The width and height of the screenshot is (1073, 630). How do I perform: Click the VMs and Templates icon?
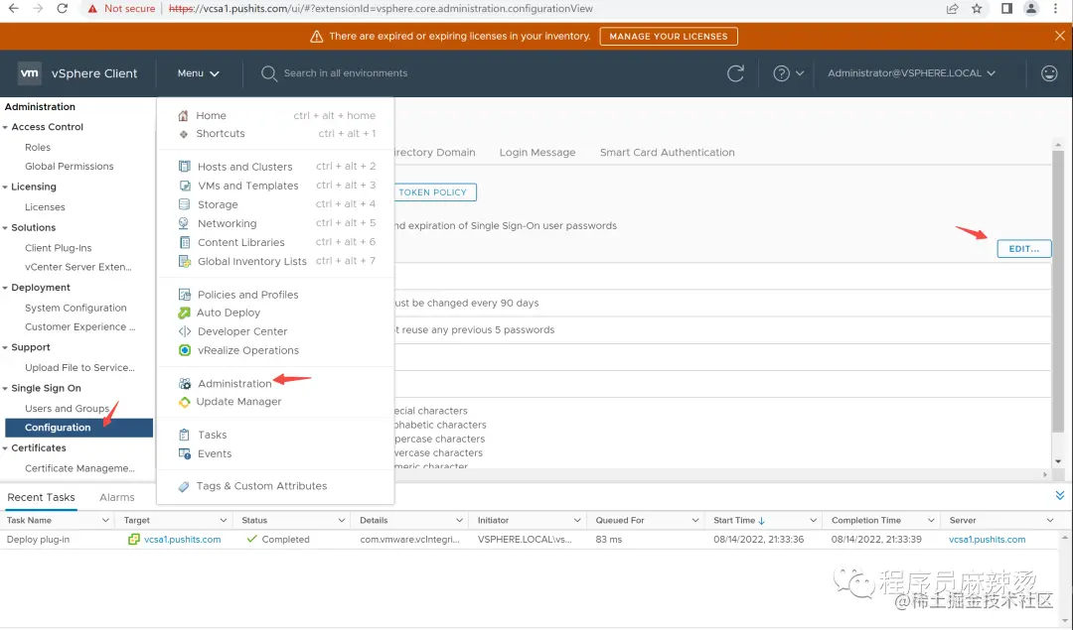pyautogui.click(x=184, y=186)
